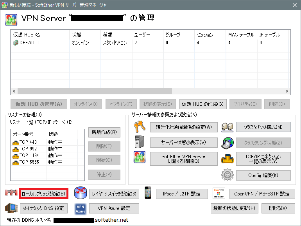The height and width of the screenshot is (226, 301).
Task: Click the layer 3 switch router icon
Action: [x=81, y=193]
